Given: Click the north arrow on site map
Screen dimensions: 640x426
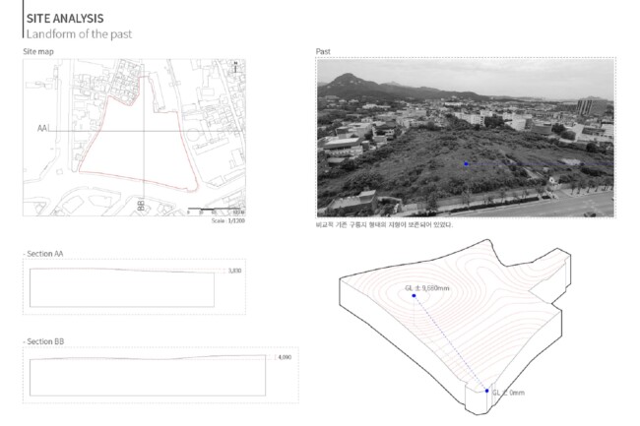Looking at the screenshot, I should tap(236, 68).
